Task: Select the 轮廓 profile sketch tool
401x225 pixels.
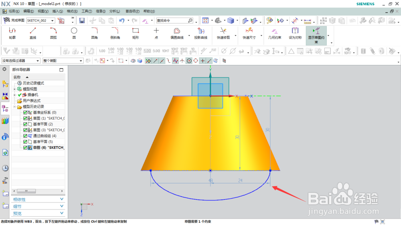Action: coord(12,33)
